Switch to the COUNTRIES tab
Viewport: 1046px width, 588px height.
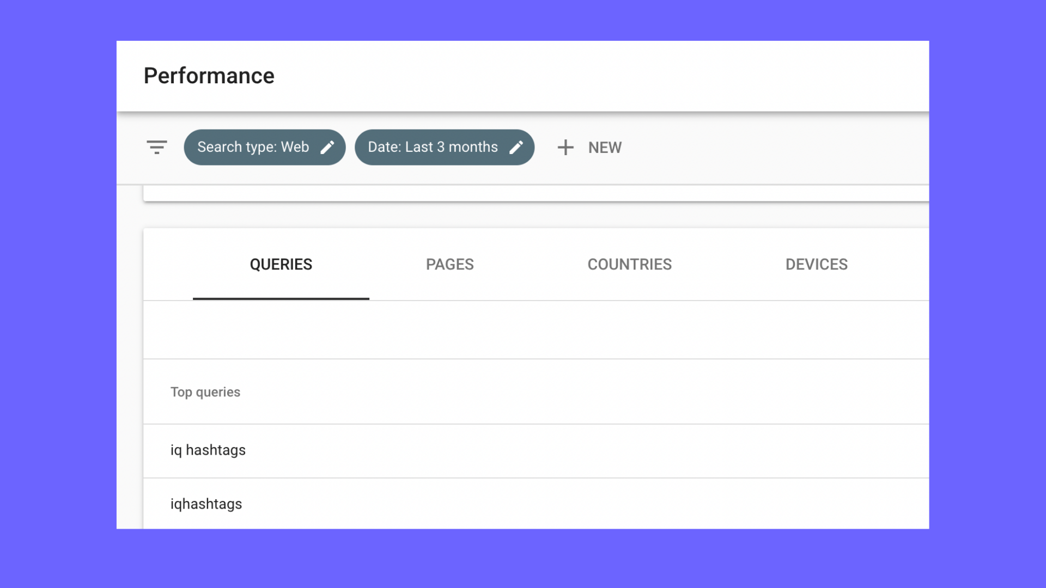[630, 265]
